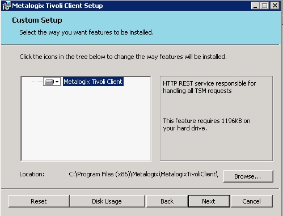Close the Metalogix Tivoli Client Setup window
Image resolution: width=283 pixels, height=216 pixels.
275,6
